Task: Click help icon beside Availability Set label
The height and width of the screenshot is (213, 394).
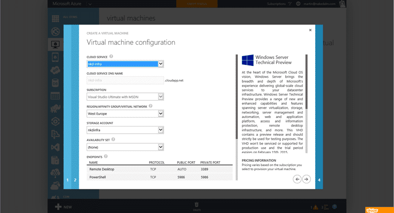Action: pyautogui.click(x=113, y=140)
